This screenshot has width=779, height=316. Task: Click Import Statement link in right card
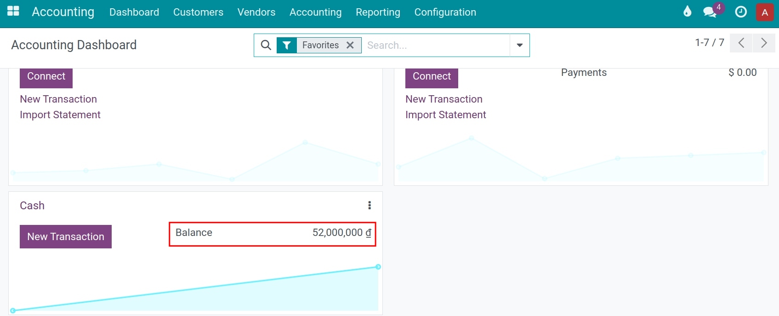(446, 115)
